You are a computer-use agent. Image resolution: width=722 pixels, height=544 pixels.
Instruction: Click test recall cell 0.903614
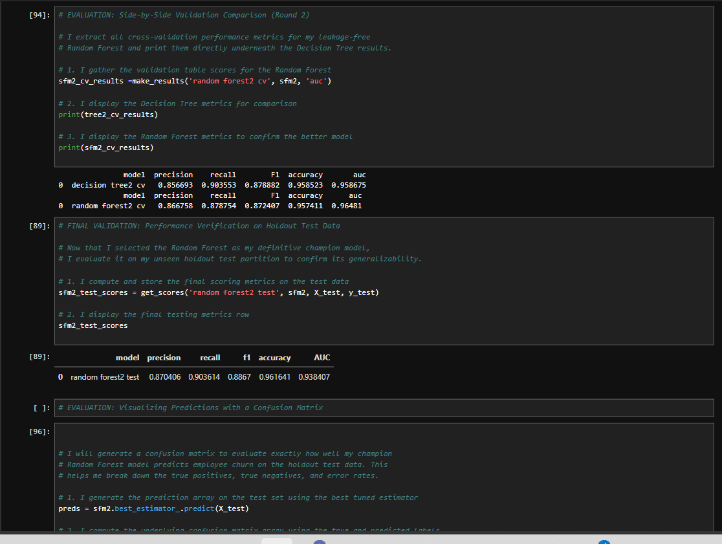[204, 377]
